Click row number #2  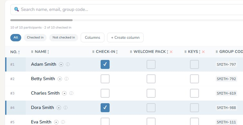[x=13, y=79]
